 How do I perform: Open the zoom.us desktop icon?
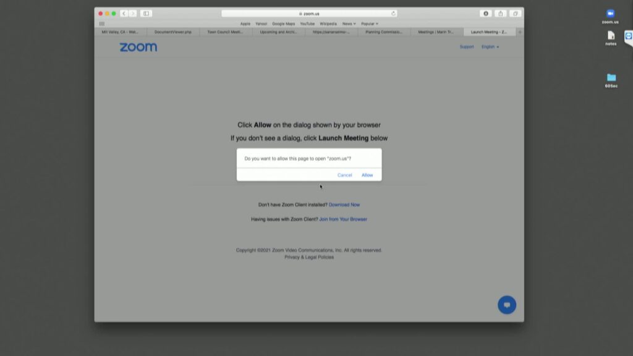pos(610,17)
